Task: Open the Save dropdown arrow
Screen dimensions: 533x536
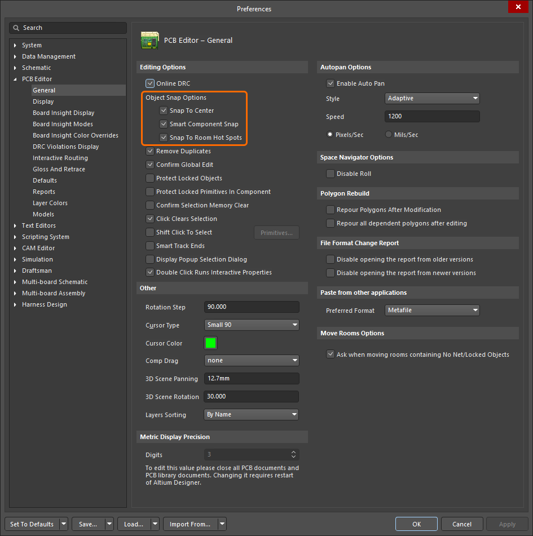Action: tap(109, 524)
